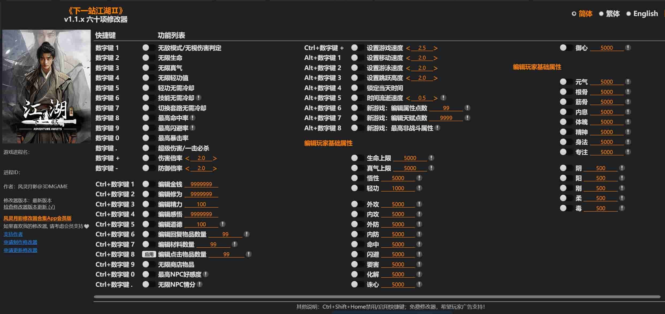This screenshot has height=314, width=665.
Task: Enable 无限生命 toggle
Action: tap(149, 58)
